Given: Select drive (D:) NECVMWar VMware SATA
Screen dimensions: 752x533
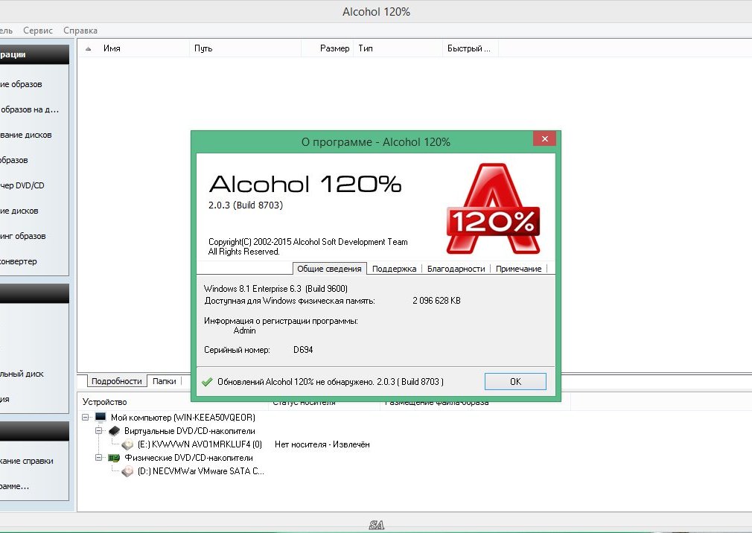Looking at the screenshot, I should coord(200,471).
